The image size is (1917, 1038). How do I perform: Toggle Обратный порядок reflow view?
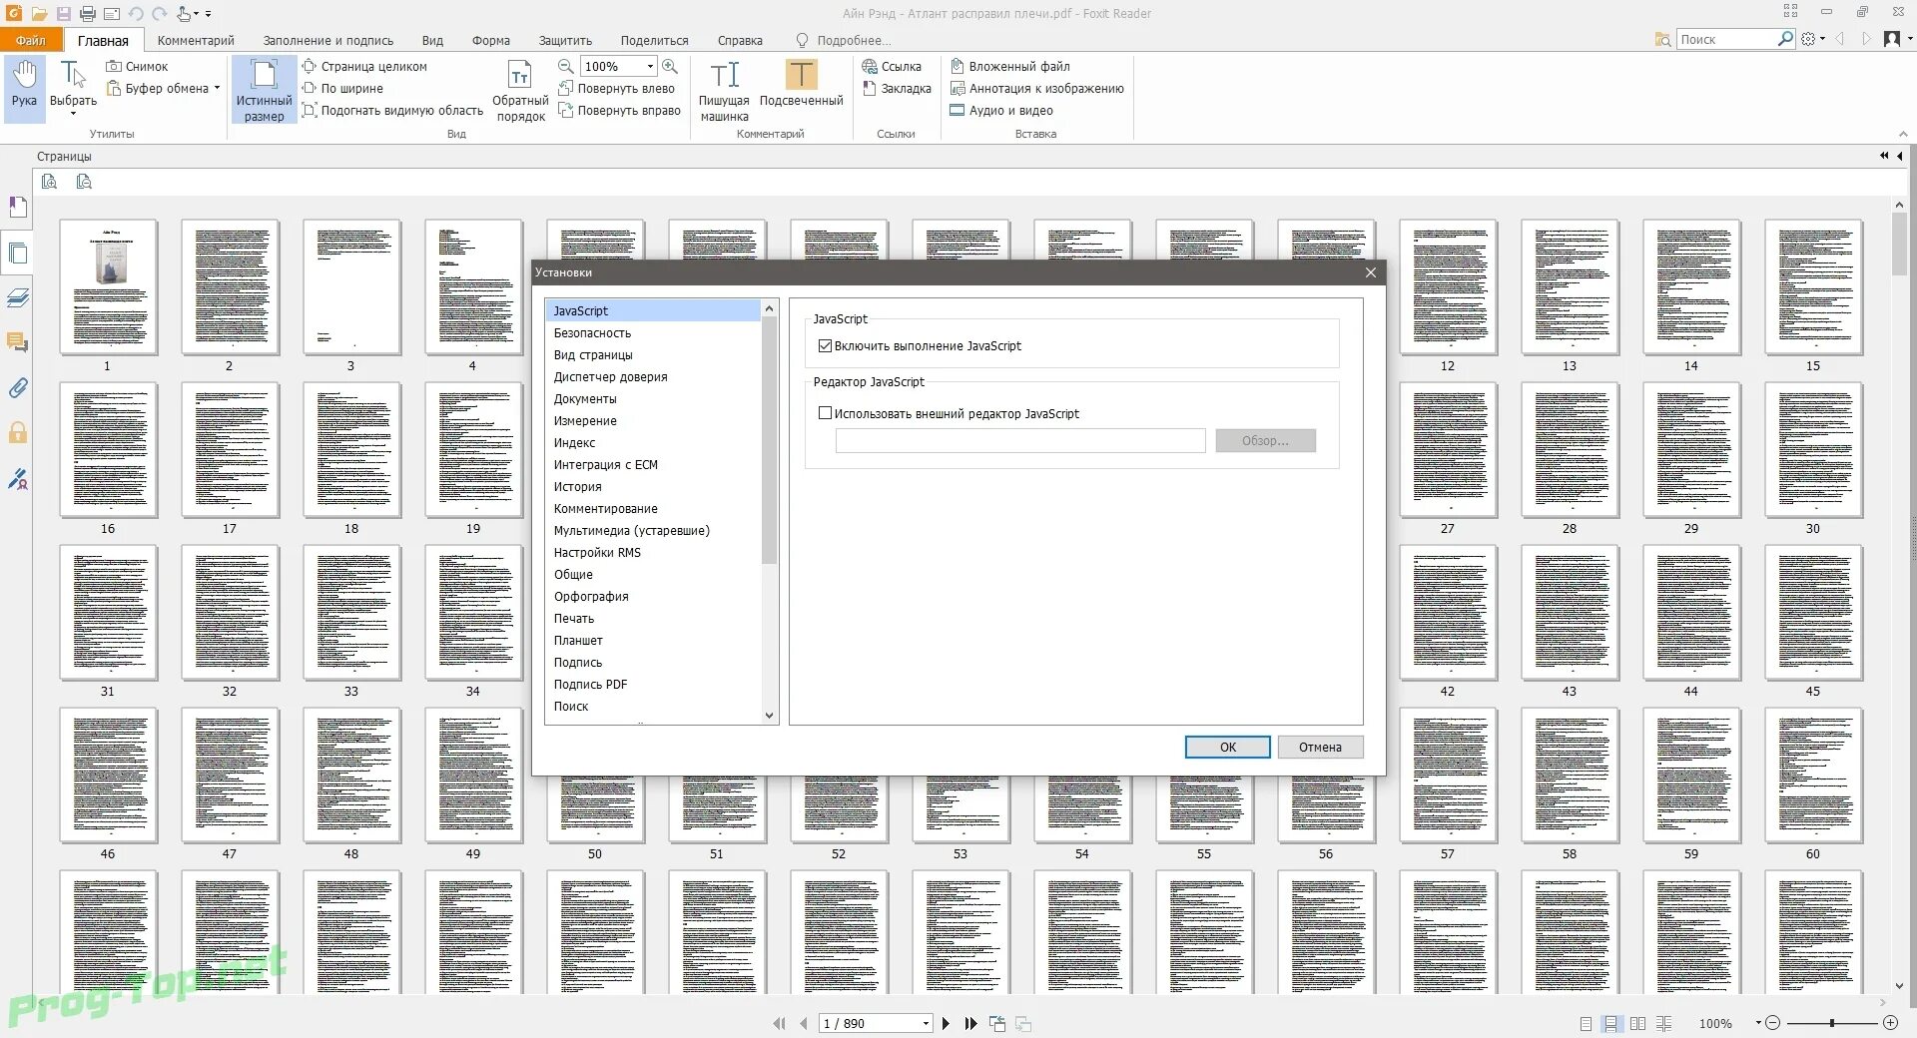(x=520, y=90)
